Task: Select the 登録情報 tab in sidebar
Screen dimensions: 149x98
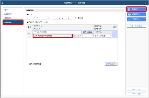Action: point(13,22)
